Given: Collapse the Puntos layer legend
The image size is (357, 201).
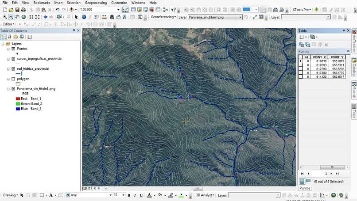Looking at the screenshot, I should [8, 49].
